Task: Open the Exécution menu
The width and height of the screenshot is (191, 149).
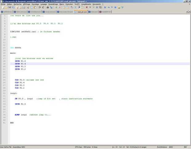Action: pos(69,4)
